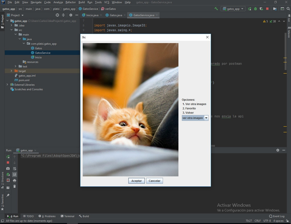Collapse com.platzi.gatos_app package

(x=24, y=44)
